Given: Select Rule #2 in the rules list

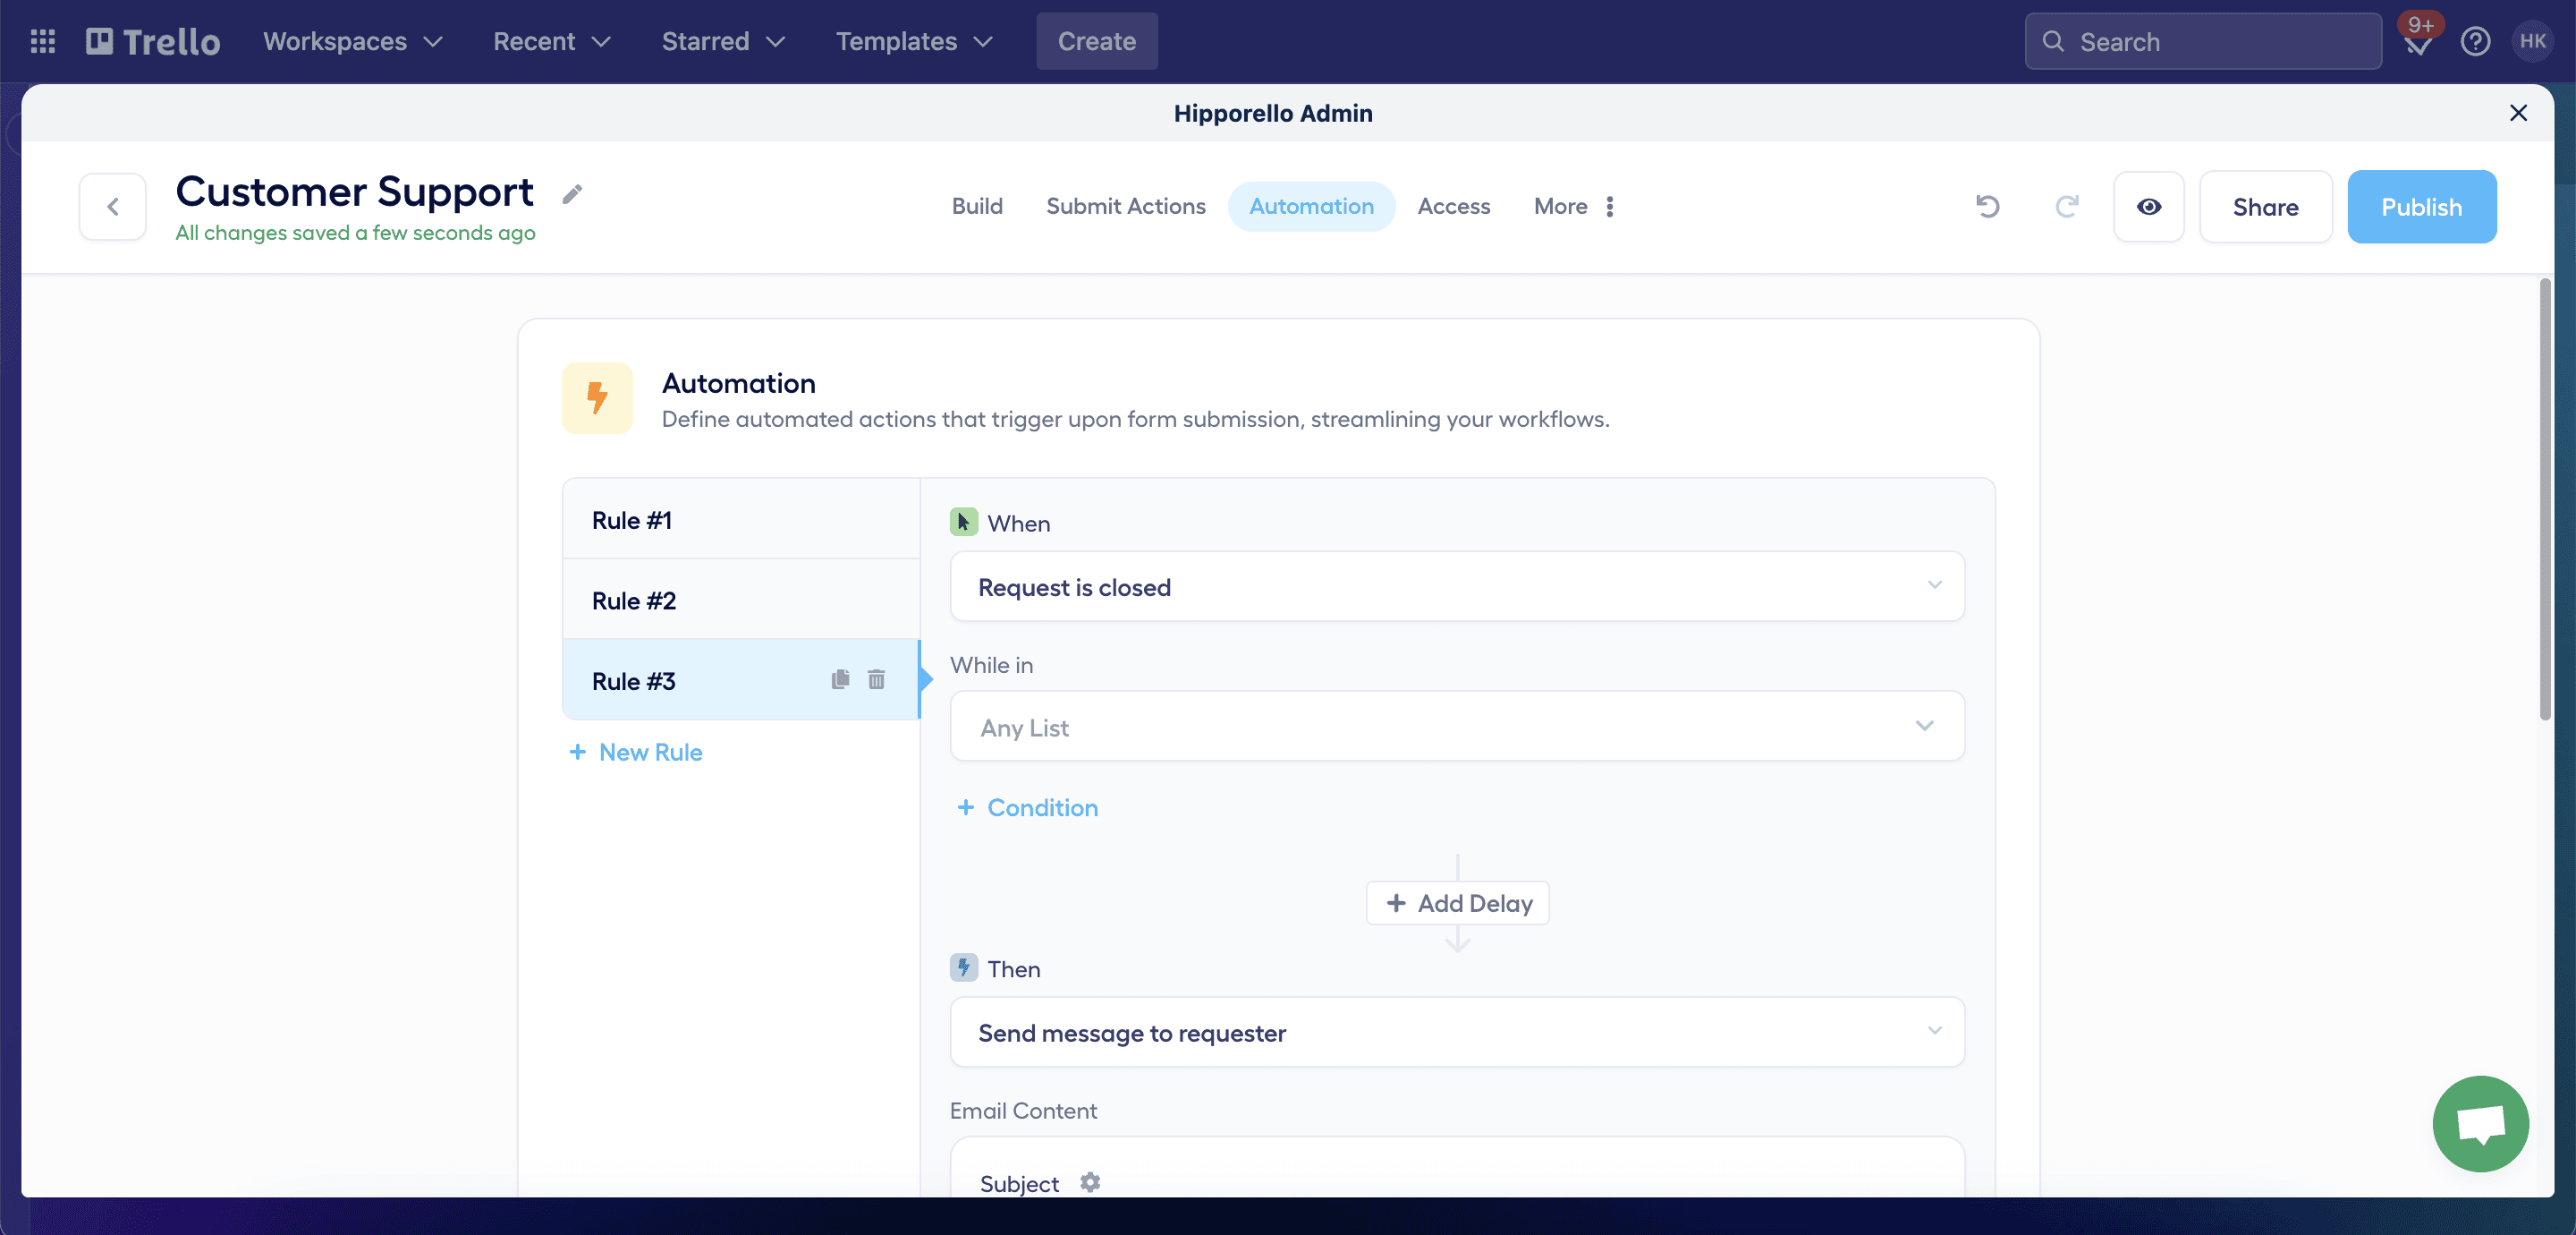Looking at the screenshot, I should tap(741, 600).
